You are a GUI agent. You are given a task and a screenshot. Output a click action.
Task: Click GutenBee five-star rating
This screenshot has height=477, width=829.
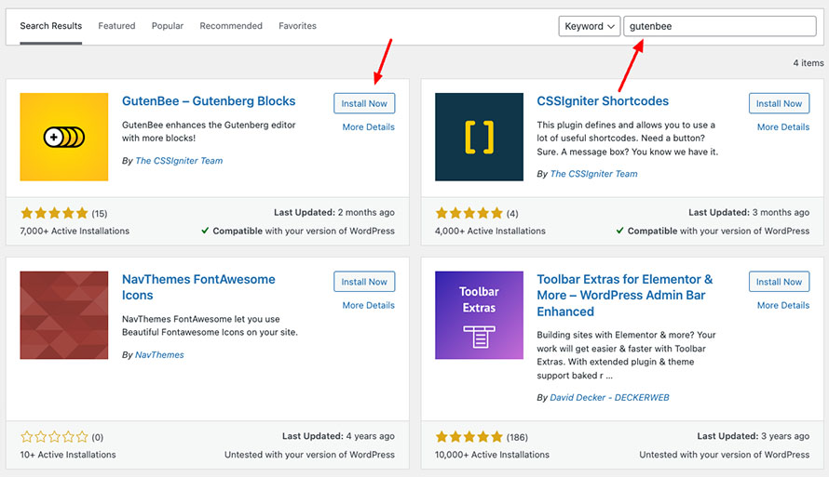pyautogui.click(x=54, y=213)
